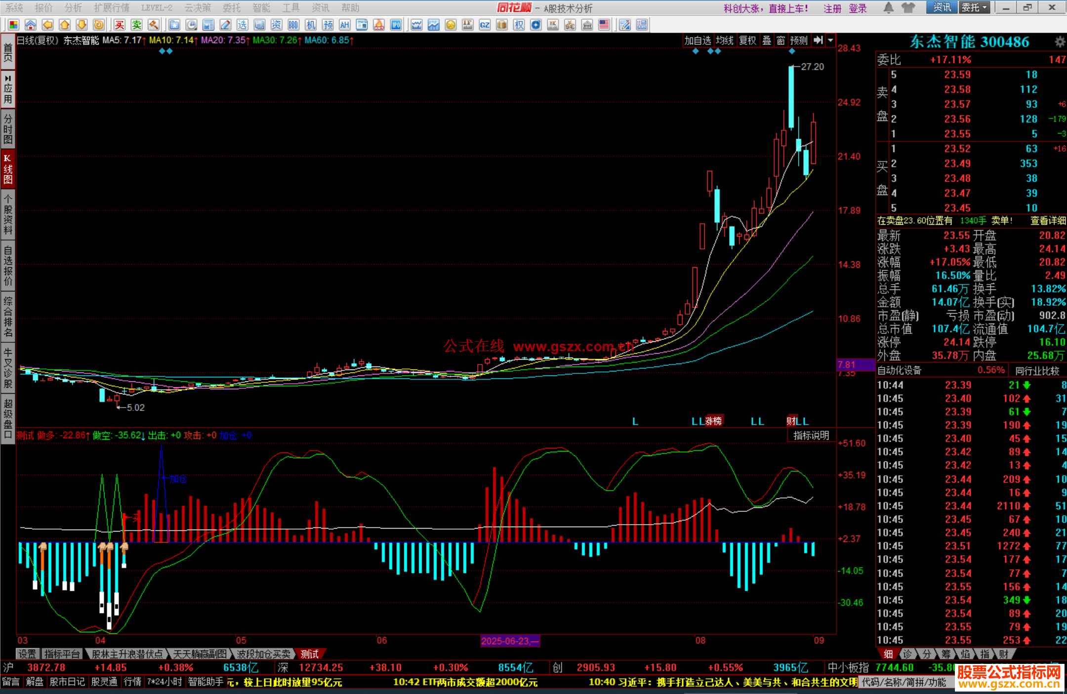Click the red 买 buy icon
Screen dimensions: 1067x694
click(120, 25)
